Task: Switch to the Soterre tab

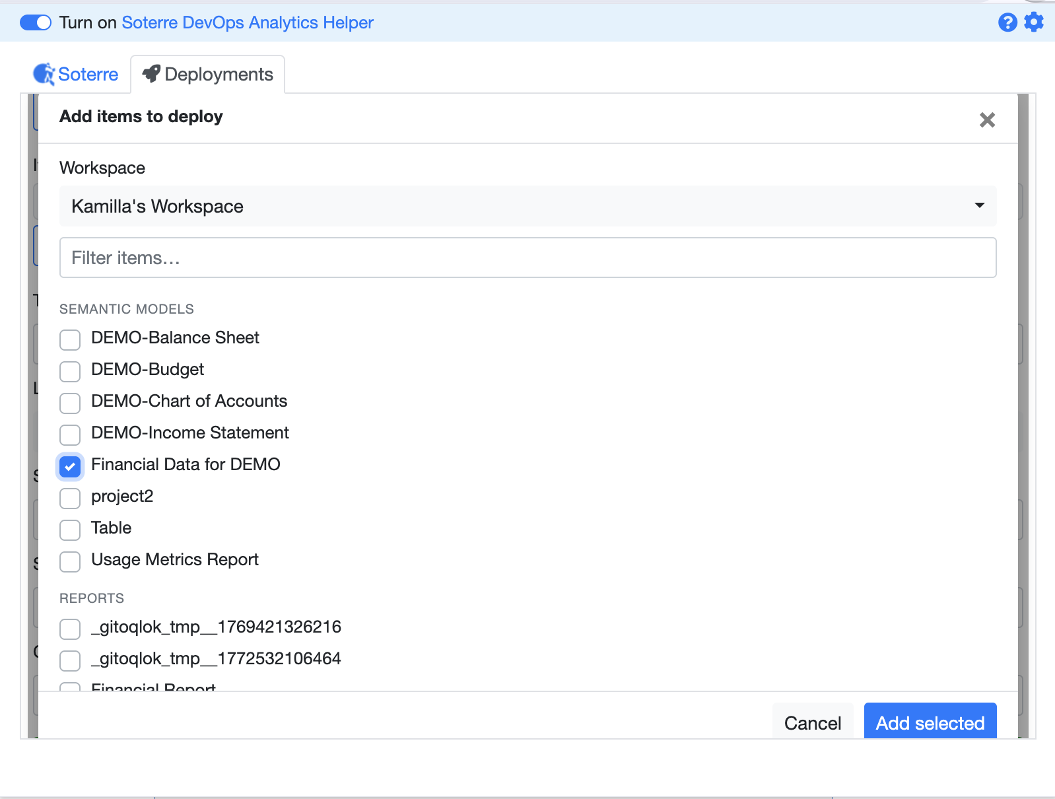Action: click(76, 74)
